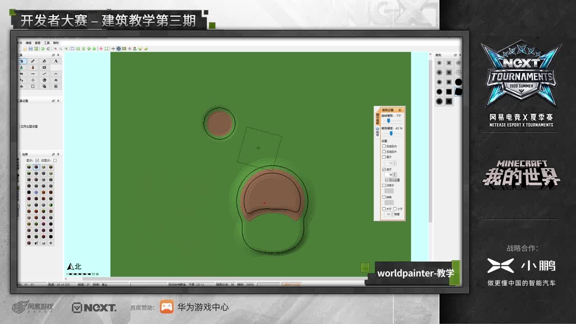The image size is (576, 324).
Task: Select the lava flood tool (orange droplet)
Action: coord(33,67)
